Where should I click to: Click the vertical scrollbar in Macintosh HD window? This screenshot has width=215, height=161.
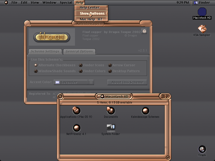click(x=166, y=130)
